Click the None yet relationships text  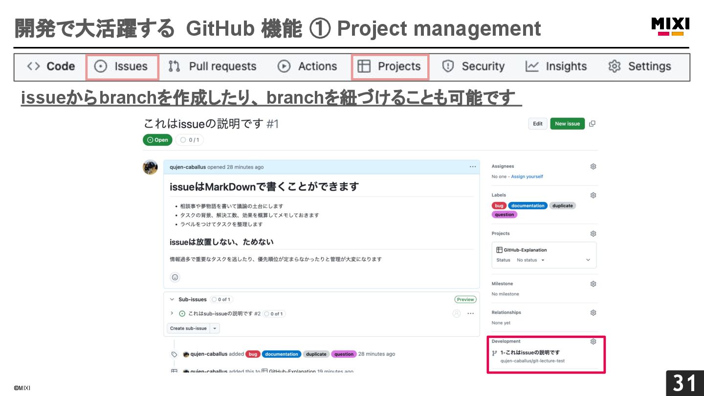pyautogui.click(x=502, y=323)
